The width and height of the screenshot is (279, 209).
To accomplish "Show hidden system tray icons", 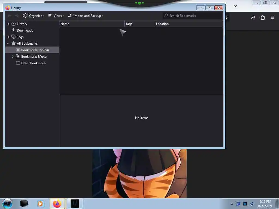I will (x=232, y=204).
